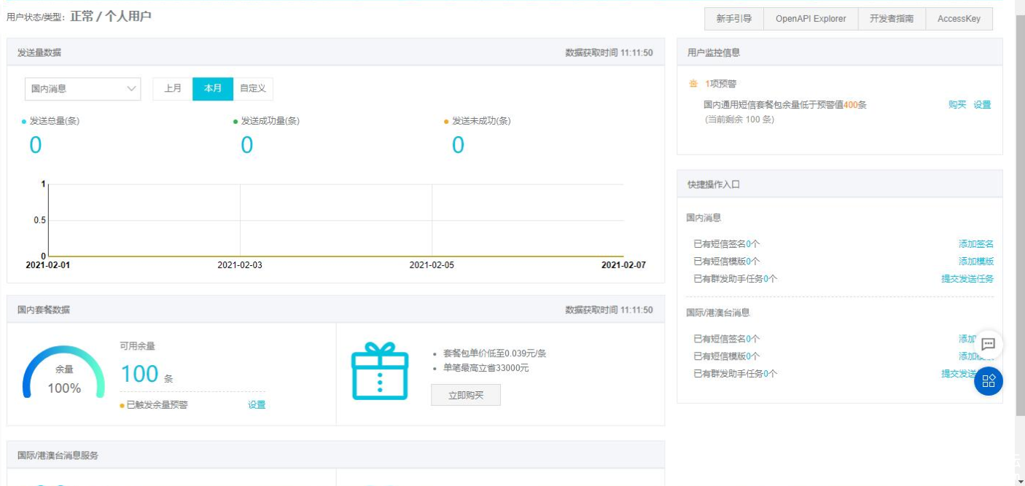Screen dimensions: 1025x486
Task: Click the page's vertical scrollbar down arrow
Action: click(x=1019, y=481)
